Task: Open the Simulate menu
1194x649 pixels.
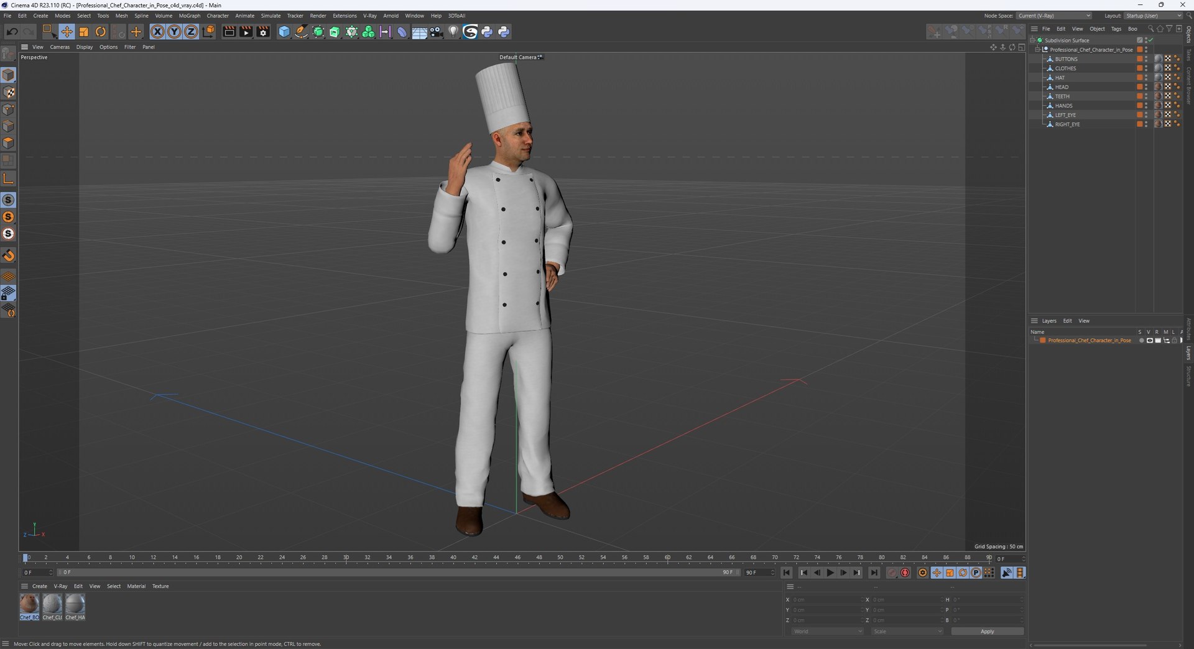Action: [271, 16]
